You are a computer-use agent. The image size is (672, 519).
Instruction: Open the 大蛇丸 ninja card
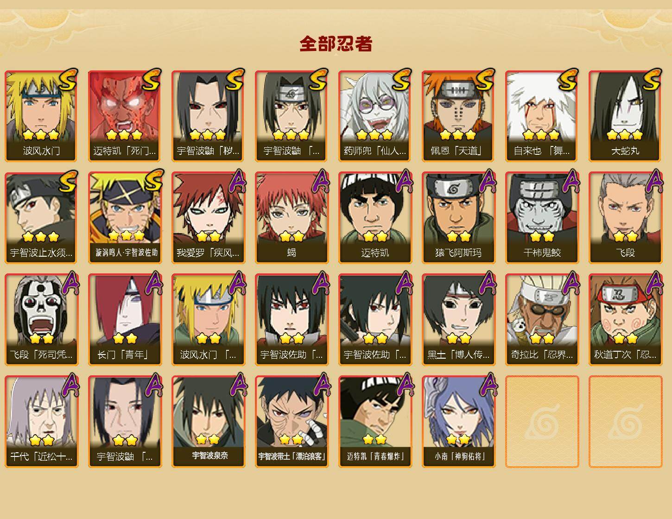pos(625,116)
